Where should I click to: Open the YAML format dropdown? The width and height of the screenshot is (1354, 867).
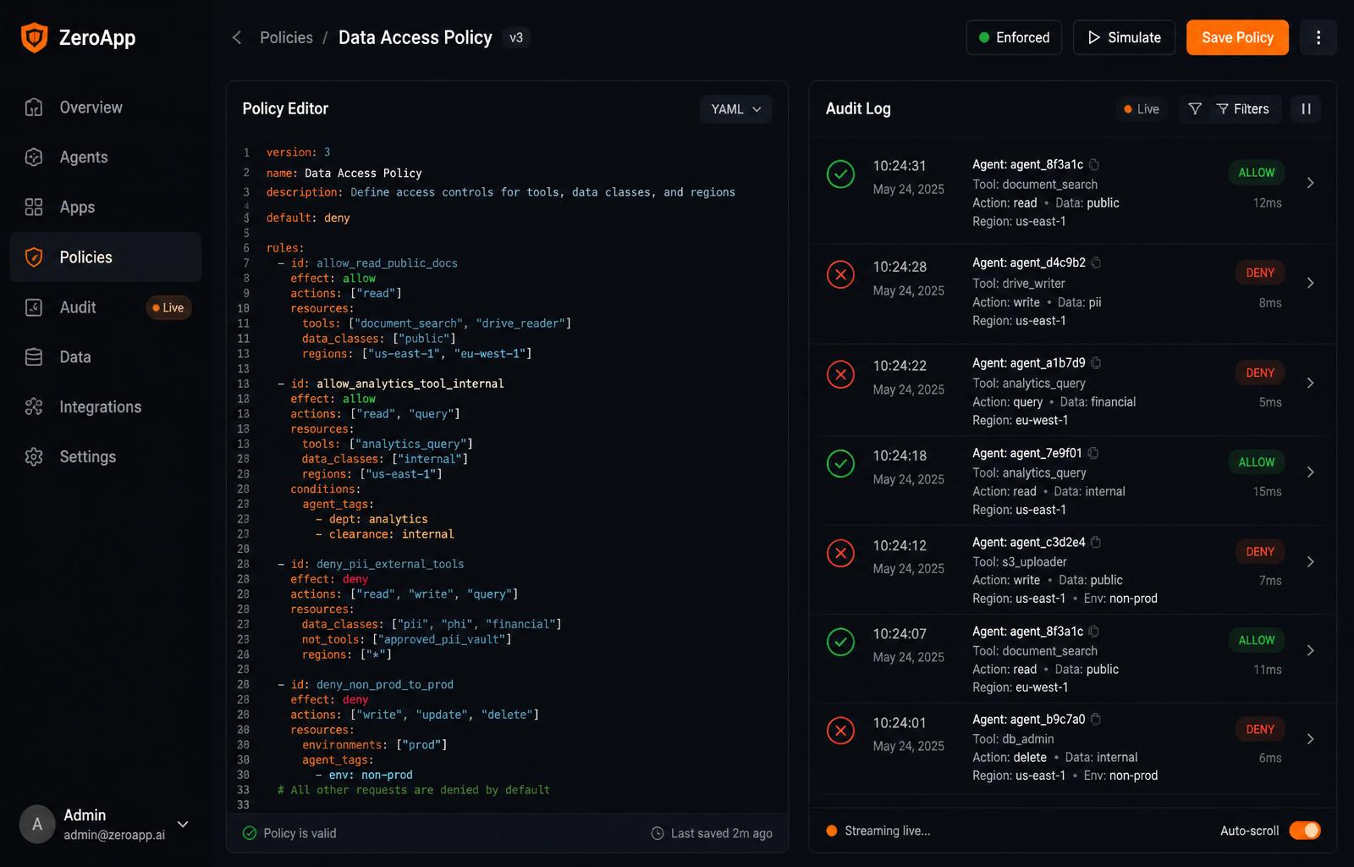point(735,109)
